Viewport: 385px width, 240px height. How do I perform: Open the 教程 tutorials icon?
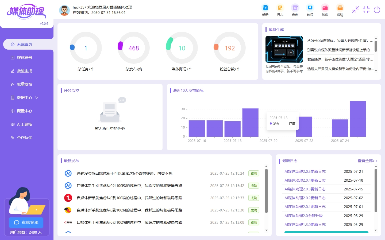pos(310,10)
